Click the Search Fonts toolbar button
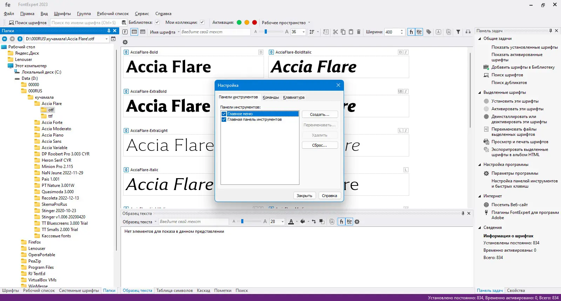The height and width of the screenshot is (301, 561). 27,23
